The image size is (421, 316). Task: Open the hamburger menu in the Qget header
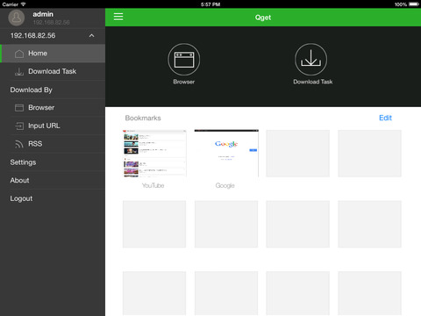pos(118,17)
